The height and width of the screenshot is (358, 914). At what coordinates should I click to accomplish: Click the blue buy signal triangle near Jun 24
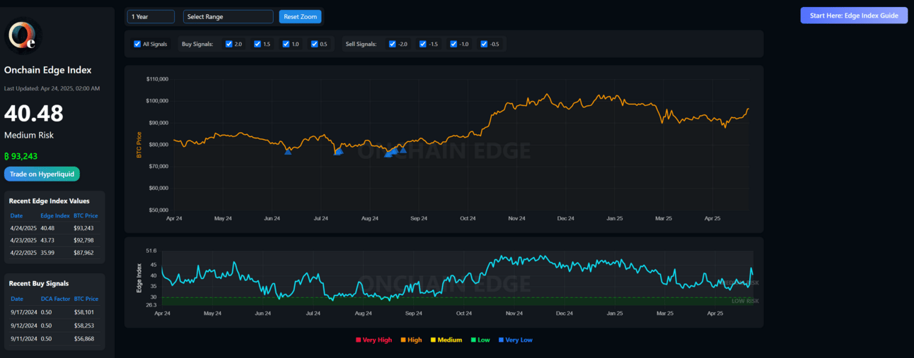pos(288,152)
